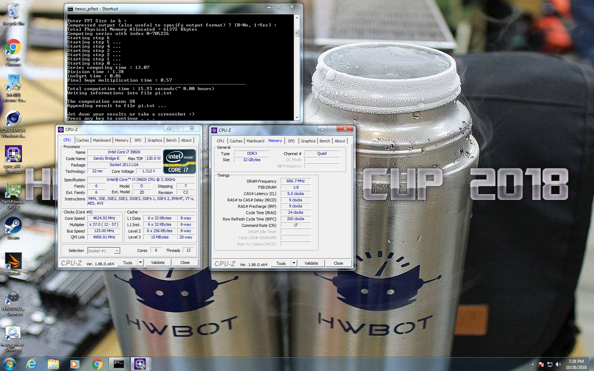Show hidden system tray icons arrow

click(x=532, y=364)
